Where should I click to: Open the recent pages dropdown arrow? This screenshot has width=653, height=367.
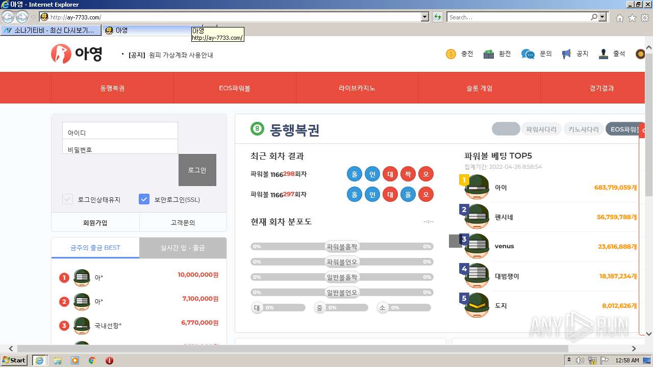[x=34, y=17]
